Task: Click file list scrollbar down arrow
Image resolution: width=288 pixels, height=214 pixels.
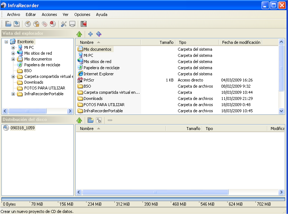Action: coord(281,111)
